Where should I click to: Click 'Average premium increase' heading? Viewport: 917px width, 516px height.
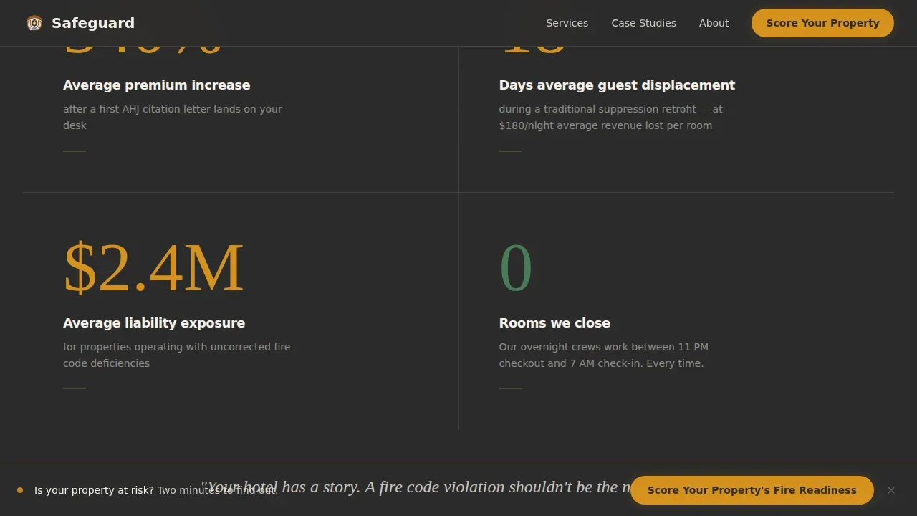pos(157,85)
